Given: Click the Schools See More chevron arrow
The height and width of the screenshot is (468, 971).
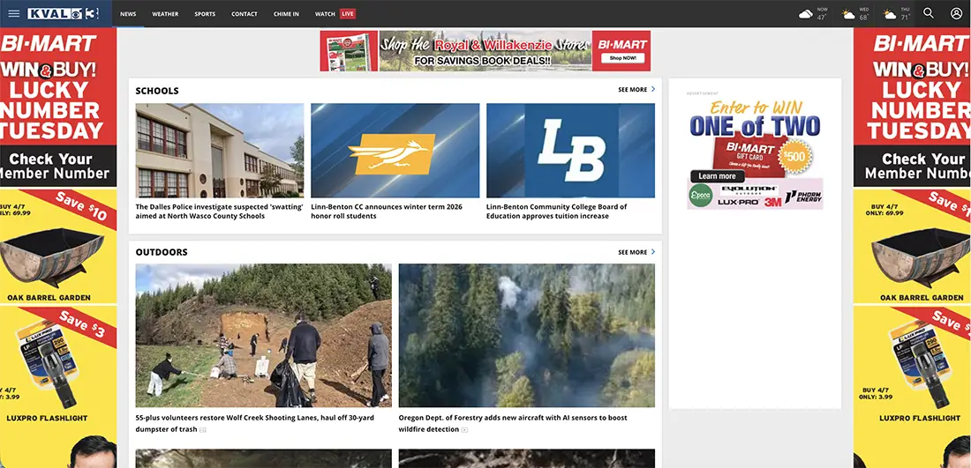Looking at the screenshot, I should 652,90.
